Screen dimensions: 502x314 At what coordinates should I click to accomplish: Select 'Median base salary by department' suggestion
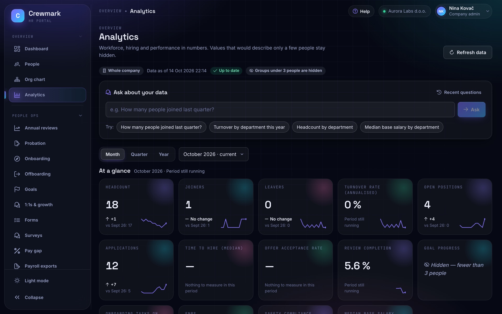(x=402, y=127)
